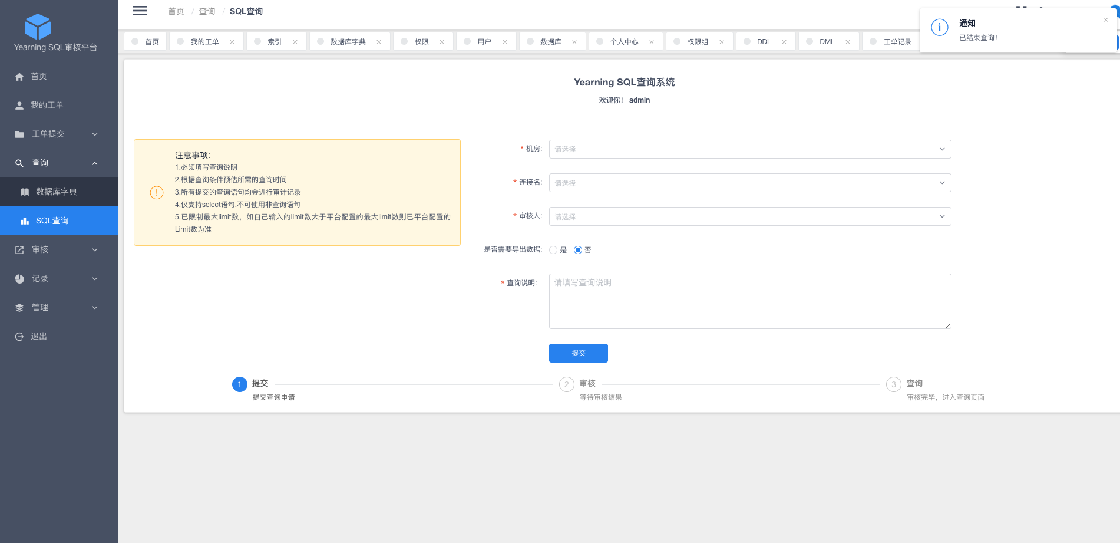The height and width of the screenshot is (543, 1120).
Task: Open the 连接名 dropdown
Action: pyautogui.click(x=750, y=183)
